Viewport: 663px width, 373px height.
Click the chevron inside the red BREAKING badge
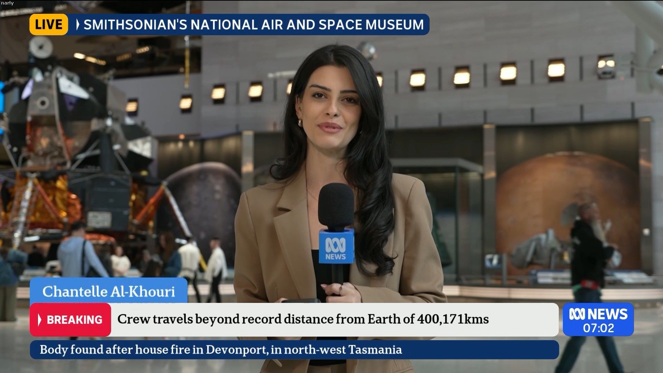tap(40, 319)
